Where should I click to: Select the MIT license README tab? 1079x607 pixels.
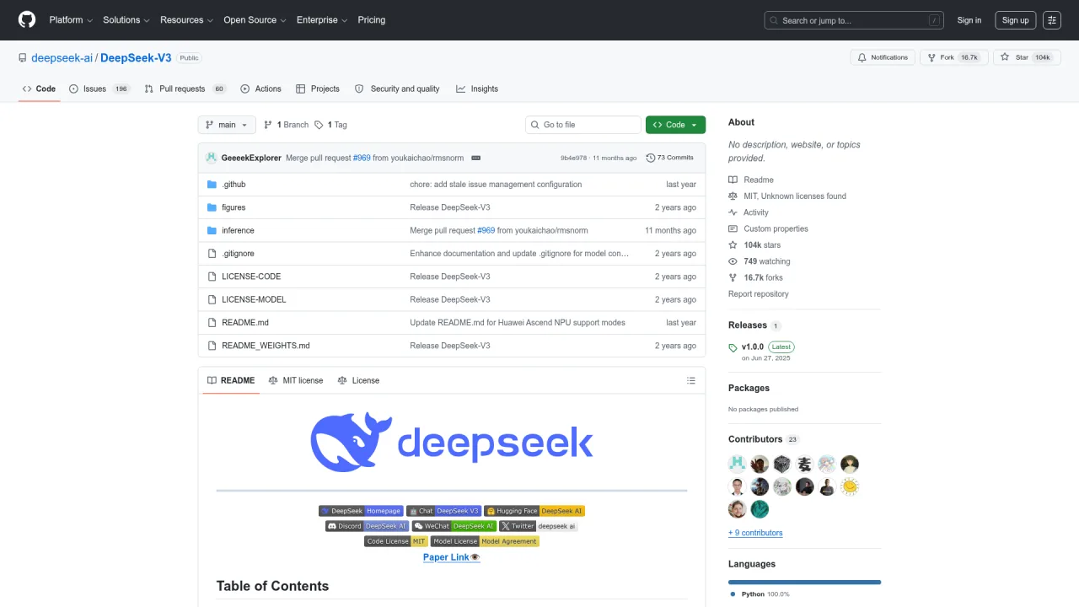point(296,381)
